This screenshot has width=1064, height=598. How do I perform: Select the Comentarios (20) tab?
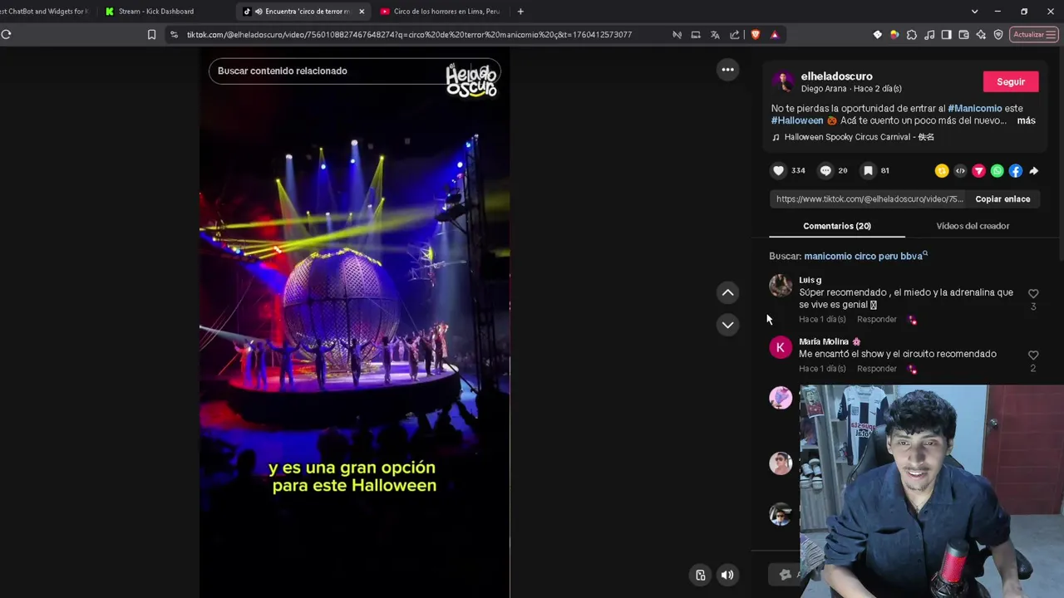click(837, 226)
